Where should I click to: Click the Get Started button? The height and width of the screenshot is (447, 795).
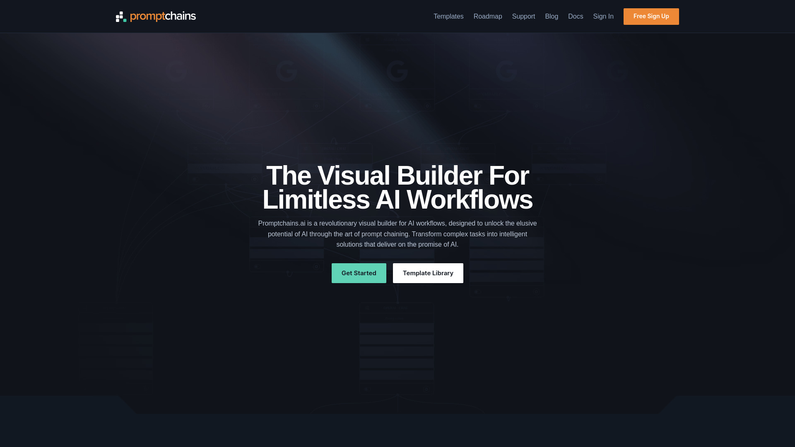(359, 273)
